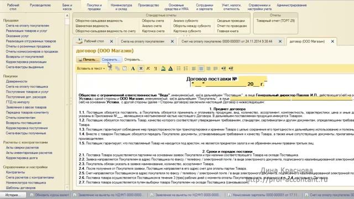Apply numbered list formatting
The height and width of the screenshot is (199, 354).
[186, 69]
